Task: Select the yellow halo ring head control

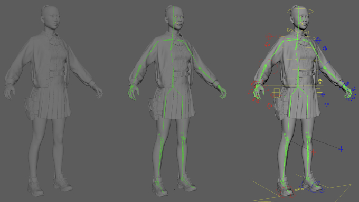Action: tap(300, 11)
